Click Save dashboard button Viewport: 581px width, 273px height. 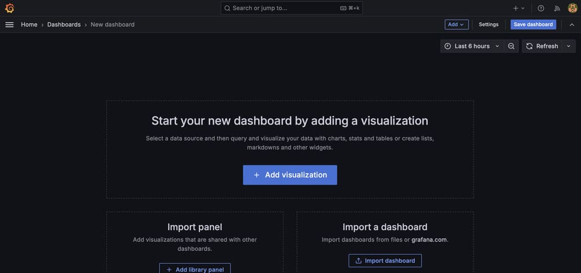point(533,24)
